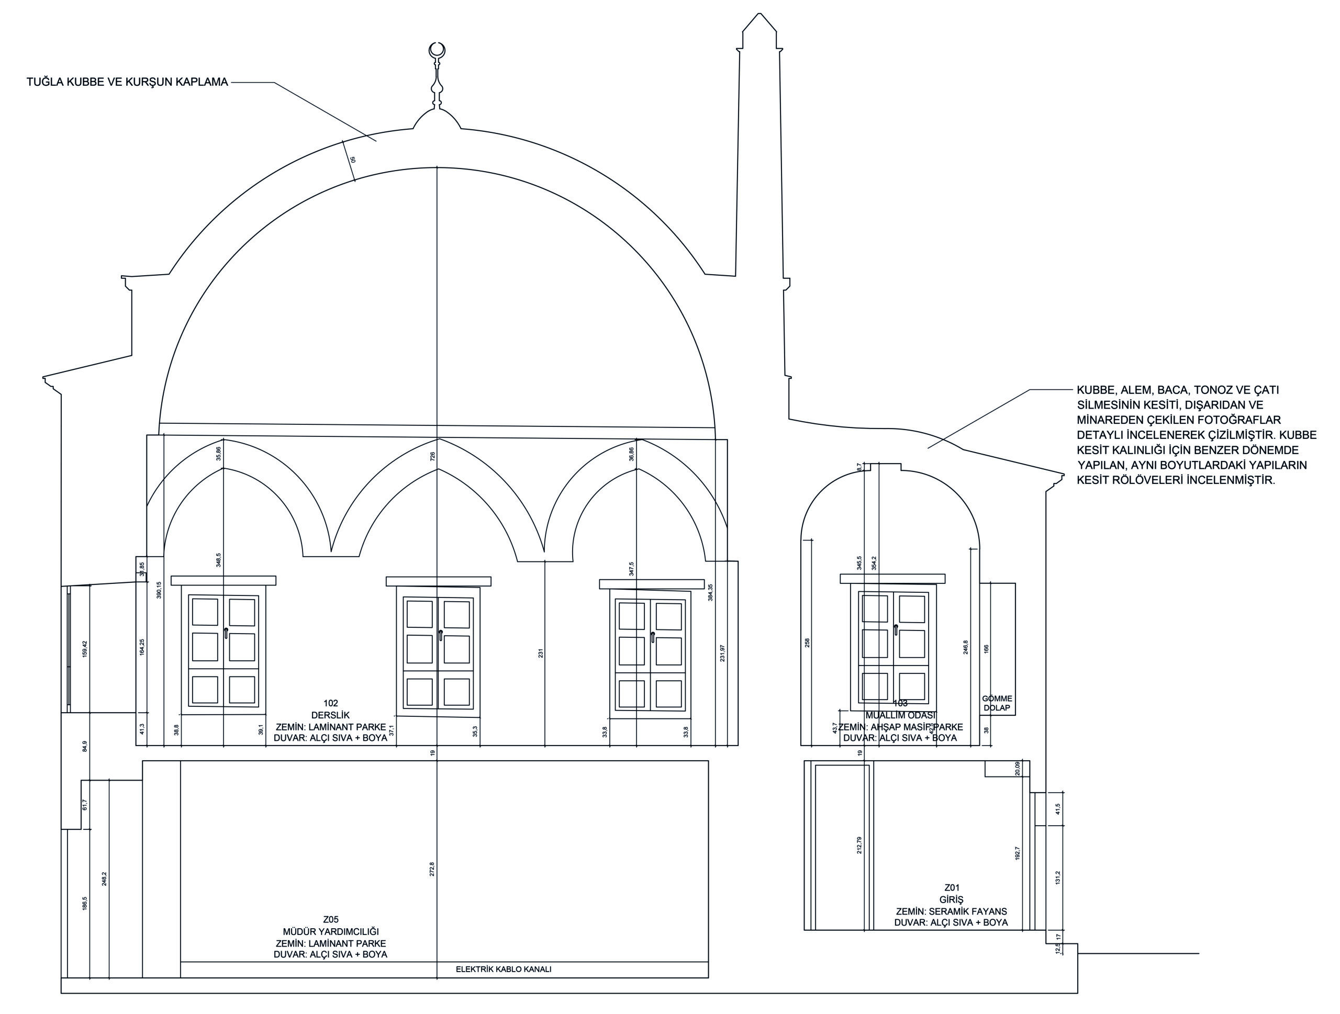Click the '212,79' dimension in Giriş room
1340x1014 pixels.
(859, 845)
